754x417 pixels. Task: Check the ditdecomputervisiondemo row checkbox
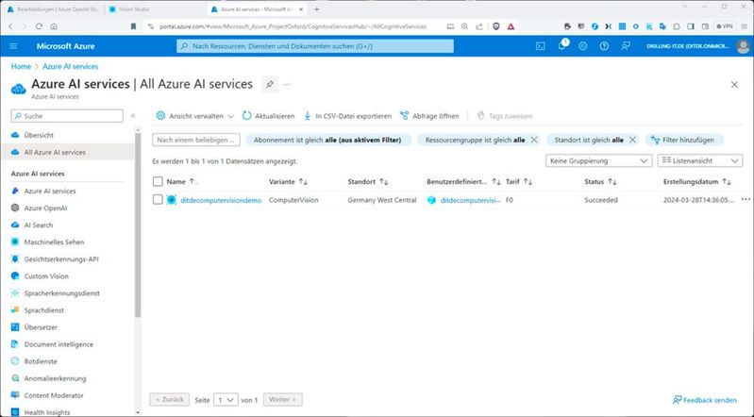click(158, 200)
